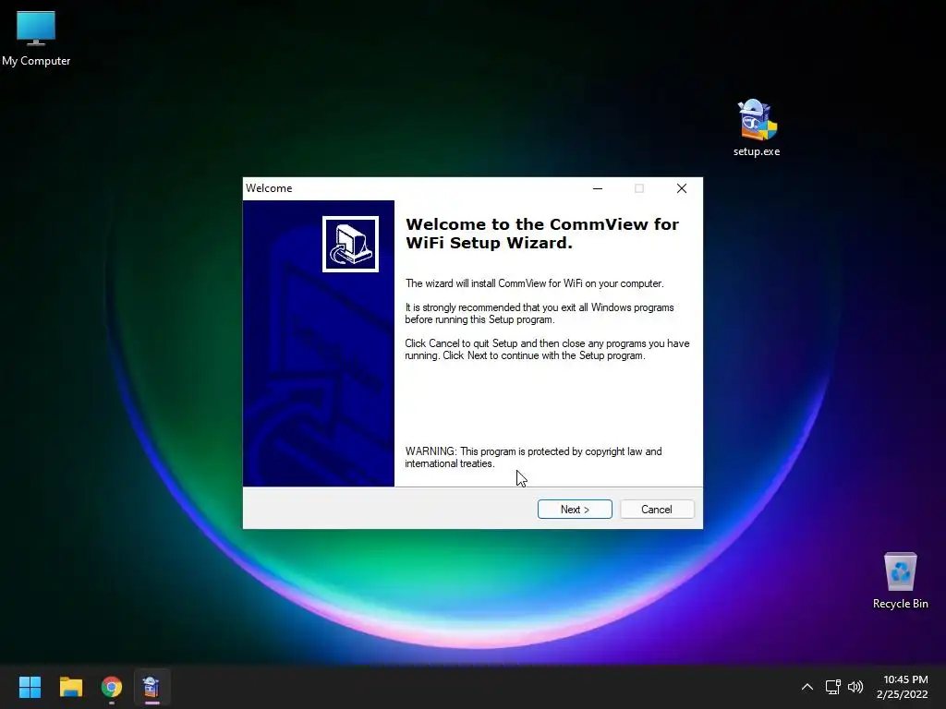
Task: Select the CommView setup wizard logo icon
Action: (350, 244)
